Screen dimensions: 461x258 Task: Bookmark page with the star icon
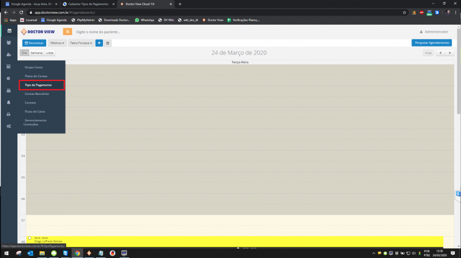(405, 12)
